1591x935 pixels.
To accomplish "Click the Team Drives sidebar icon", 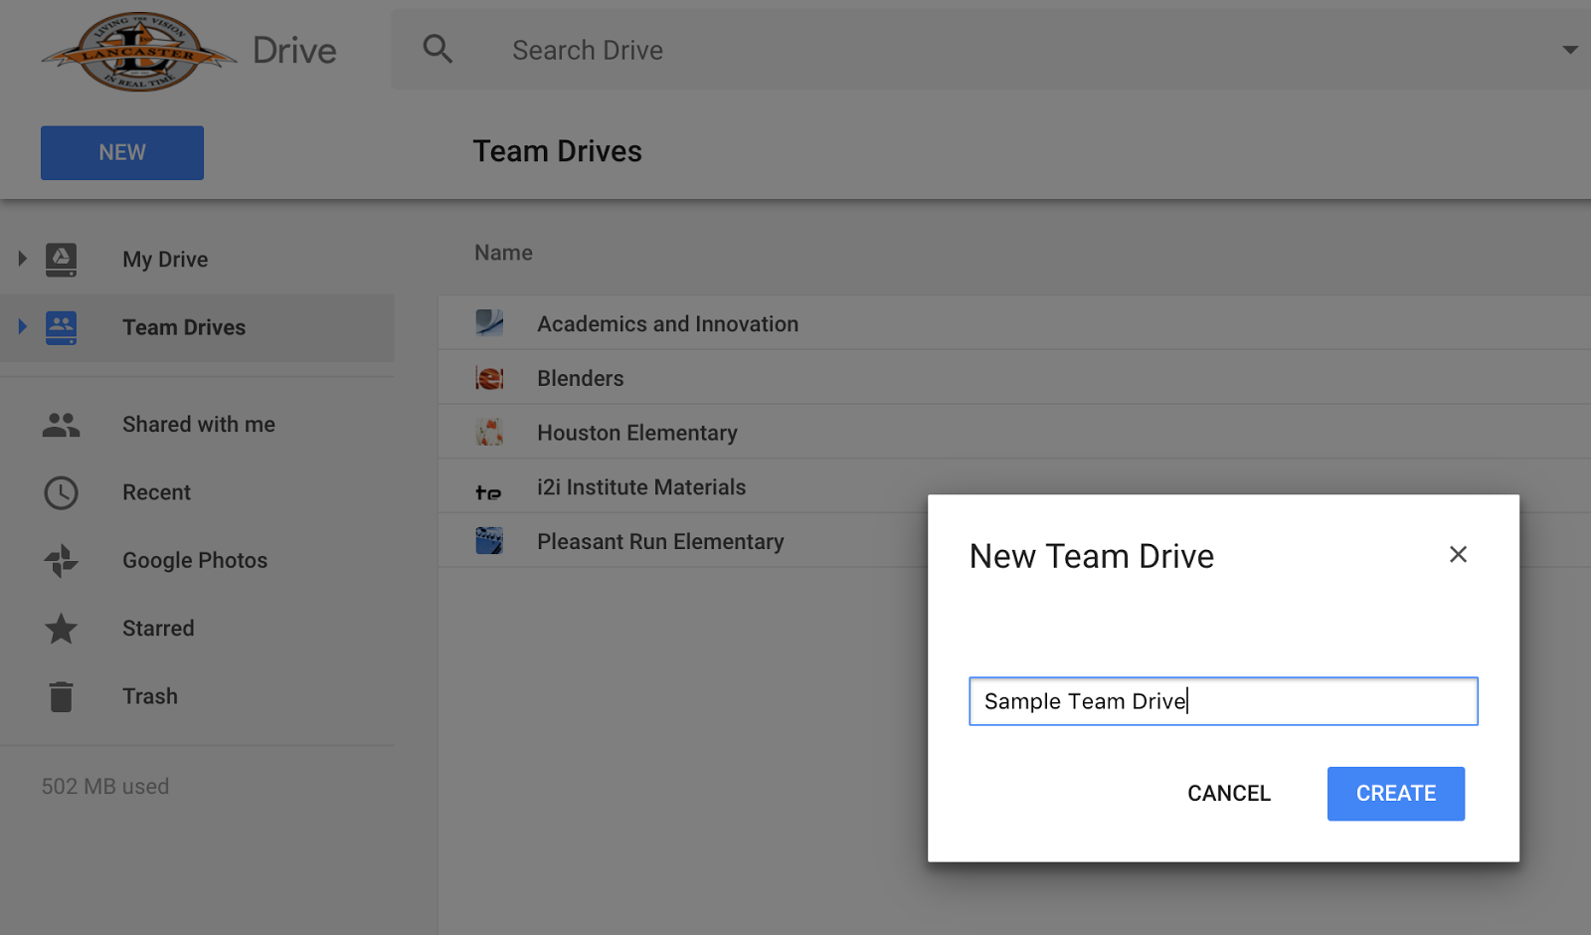I will click(x=61, y=327).
